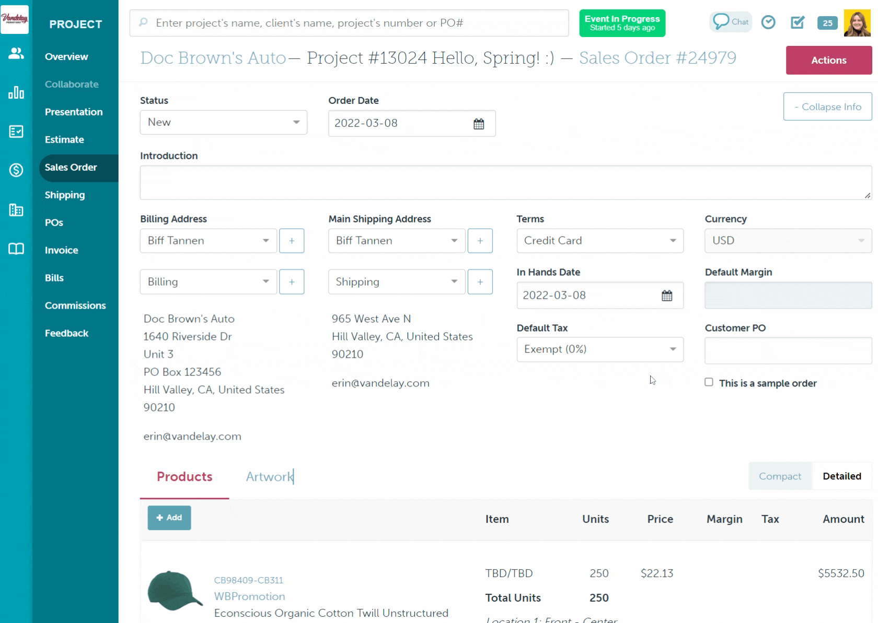Image resolution: width=878 pixels, height=623 pixels.
Task: Open the edit note icon in header
Action: point(797,22)
